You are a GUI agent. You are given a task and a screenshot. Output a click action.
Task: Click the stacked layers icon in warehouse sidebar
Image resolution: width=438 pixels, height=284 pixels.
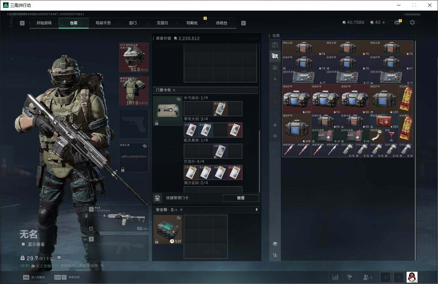[275, 244]
